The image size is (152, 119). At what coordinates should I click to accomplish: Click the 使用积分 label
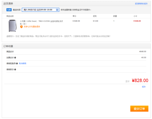10,69
